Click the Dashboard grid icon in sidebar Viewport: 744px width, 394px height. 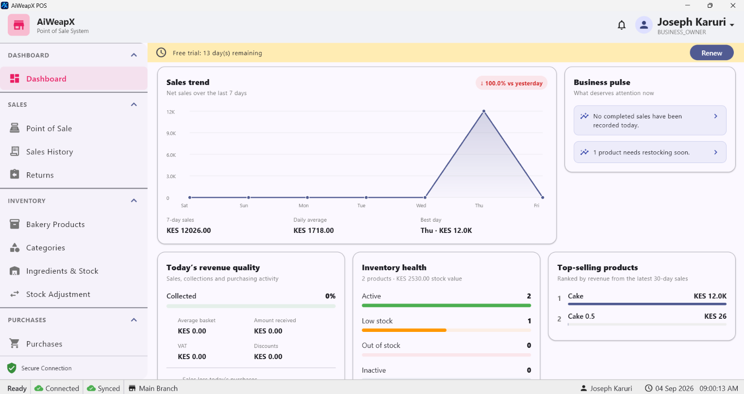(15, 79)
